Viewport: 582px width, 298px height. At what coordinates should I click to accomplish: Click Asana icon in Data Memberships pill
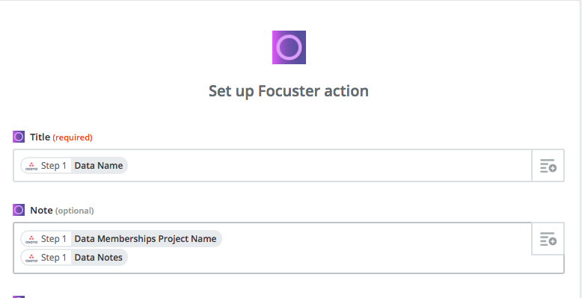pos(31,239)
